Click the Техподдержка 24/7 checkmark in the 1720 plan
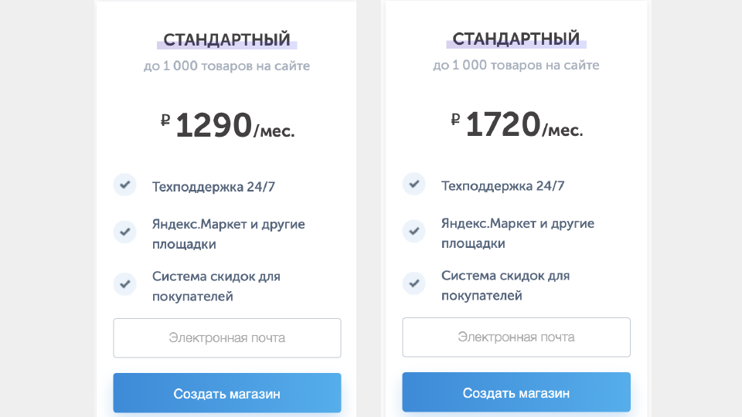Screen dimensions: 742x417 414,184
